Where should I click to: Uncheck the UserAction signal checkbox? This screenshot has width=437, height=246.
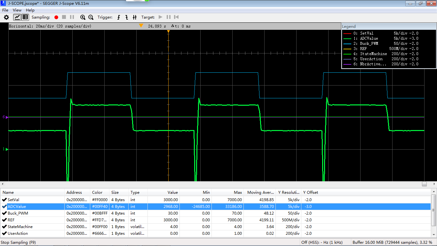(x=4, y=233)
